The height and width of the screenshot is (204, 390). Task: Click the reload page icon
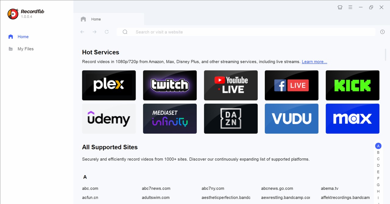click(107, 32)
